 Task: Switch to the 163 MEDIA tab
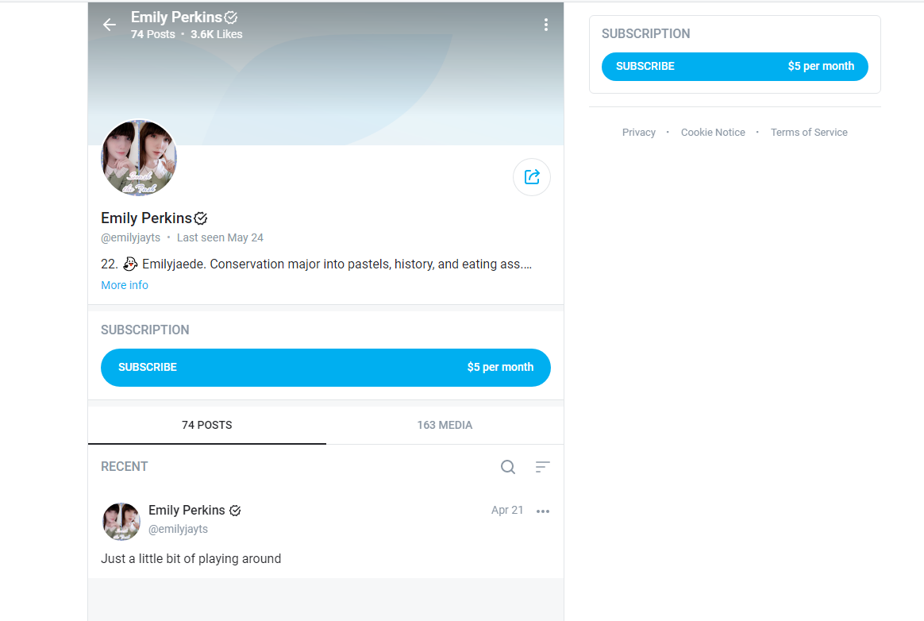[x=445, y=425]
